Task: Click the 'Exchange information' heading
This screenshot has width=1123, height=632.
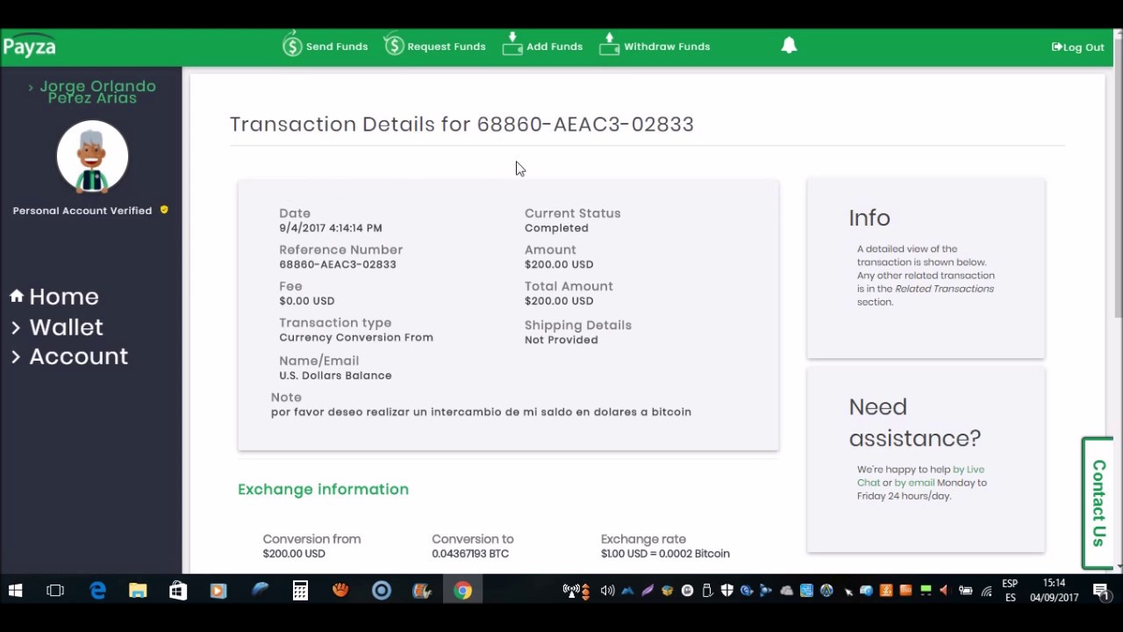Action: point(323,489)
